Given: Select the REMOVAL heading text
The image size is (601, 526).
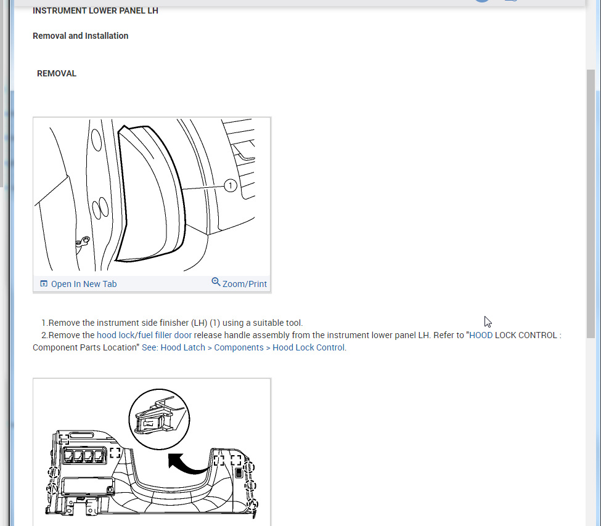Looking at the screenshot, I should coord(57,73).
